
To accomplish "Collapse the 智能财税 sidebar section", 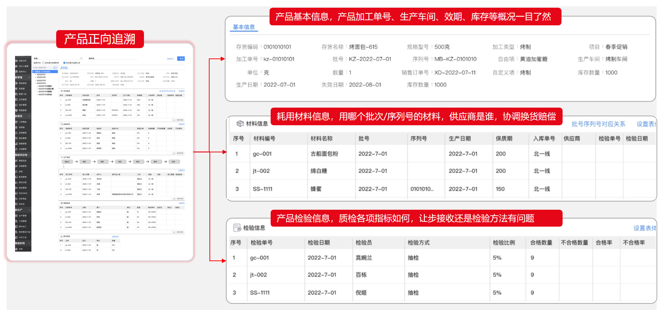I will click(x=29, y=243).
